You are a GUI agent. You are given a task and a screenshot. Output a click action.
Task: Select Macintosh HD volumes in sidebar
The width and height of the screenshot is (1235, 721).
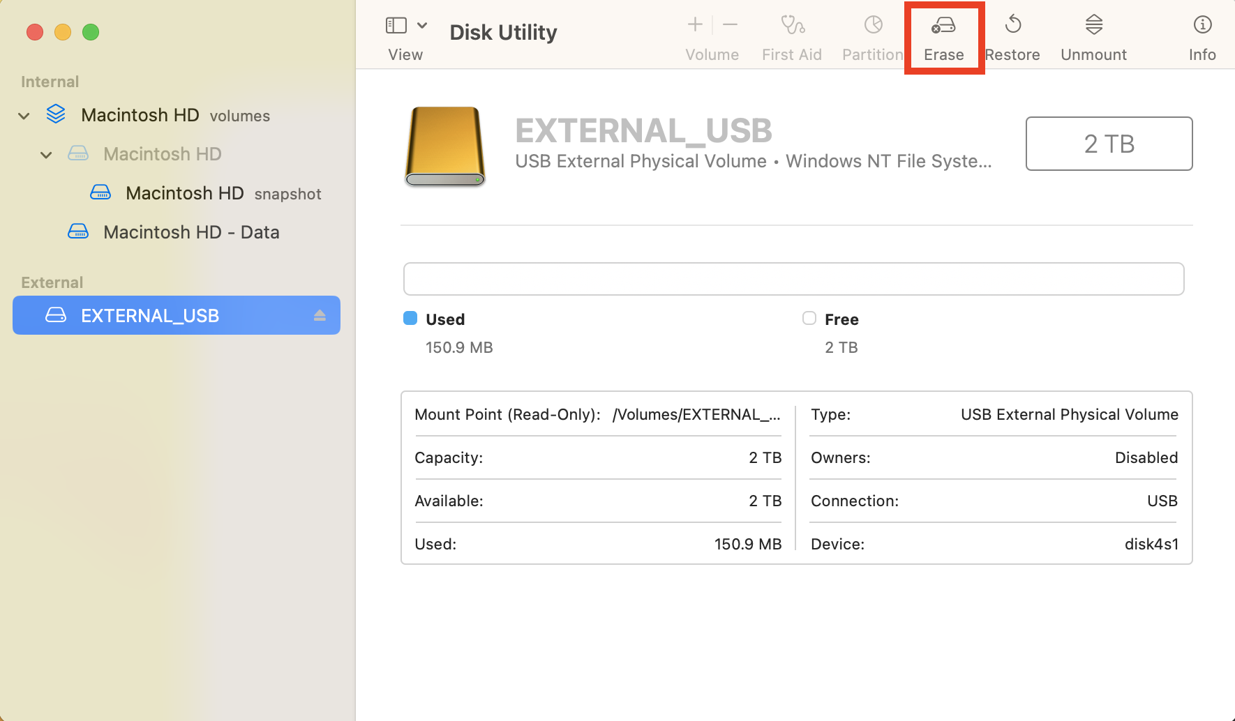pyautogui.click(x=175, y=115)
